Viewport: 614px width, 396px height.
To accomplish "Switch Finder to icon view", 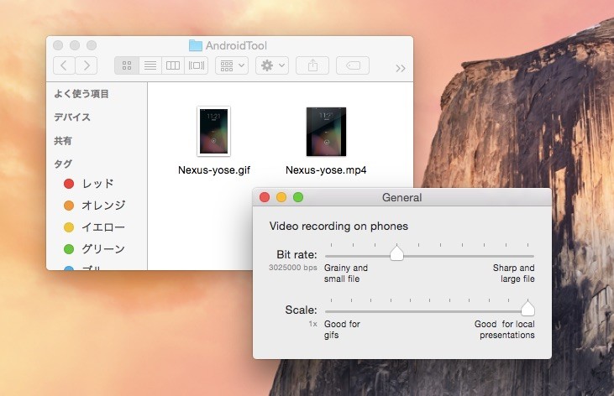I will point(127,65).
